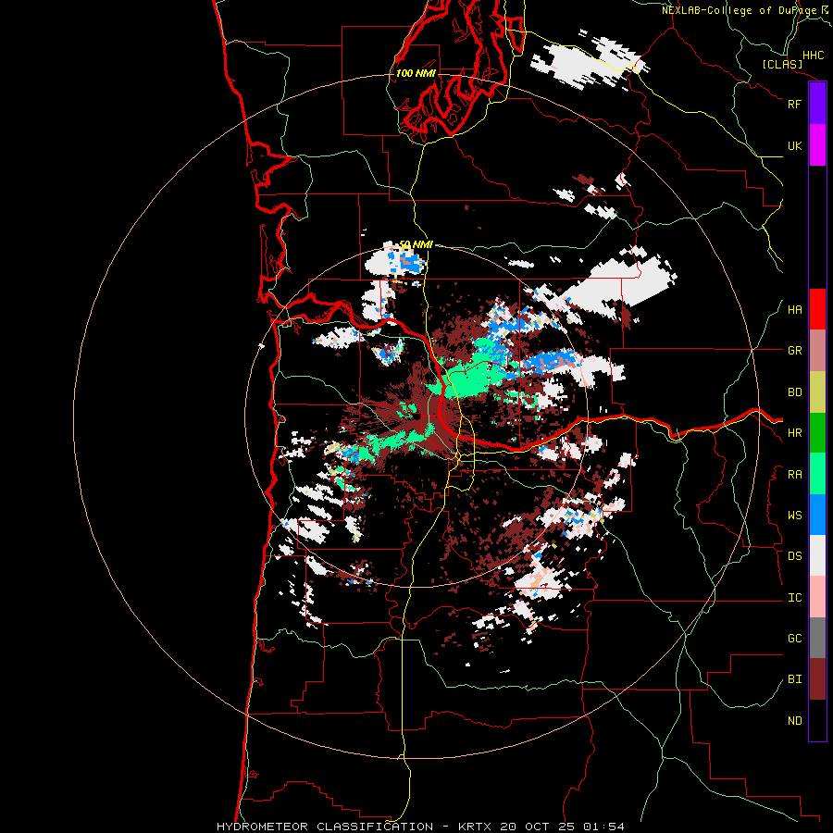Click the purple RF color swatch
Image resolution: width=833 pixels, height=833 pixels.
click(x=817, y=104)
